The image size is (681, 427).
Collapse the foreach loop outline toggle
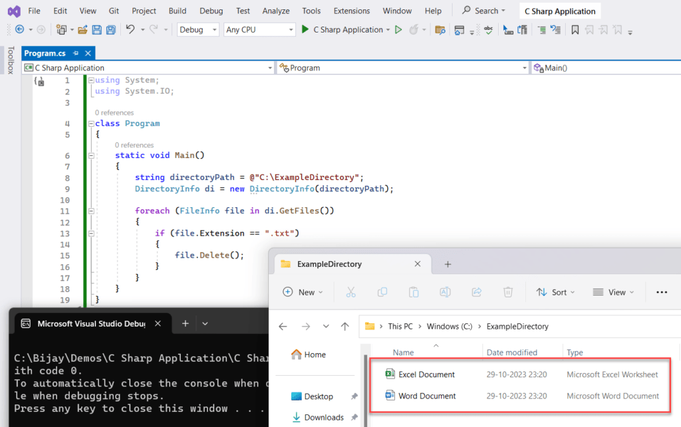90,210
